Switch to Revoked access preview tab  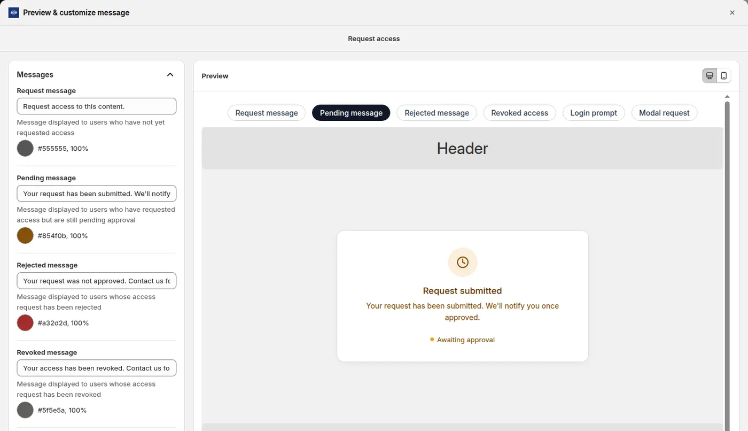519,113
